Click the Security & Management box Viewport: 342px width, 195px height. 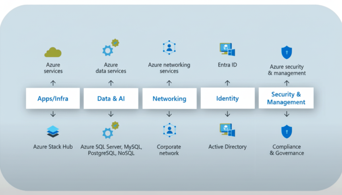(x=286, y=98)
